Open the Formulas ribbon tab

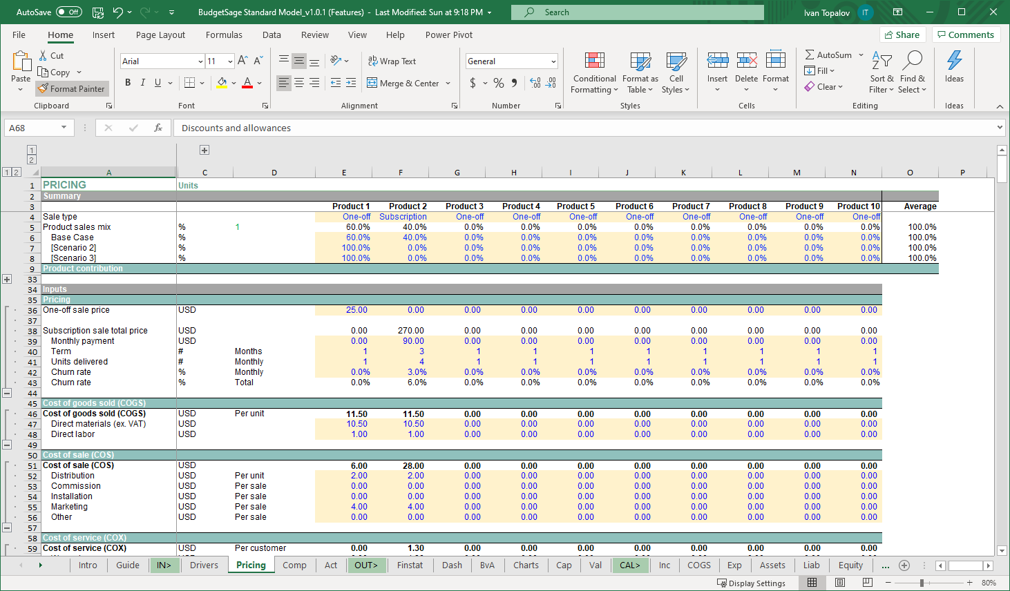pos(224,35)
